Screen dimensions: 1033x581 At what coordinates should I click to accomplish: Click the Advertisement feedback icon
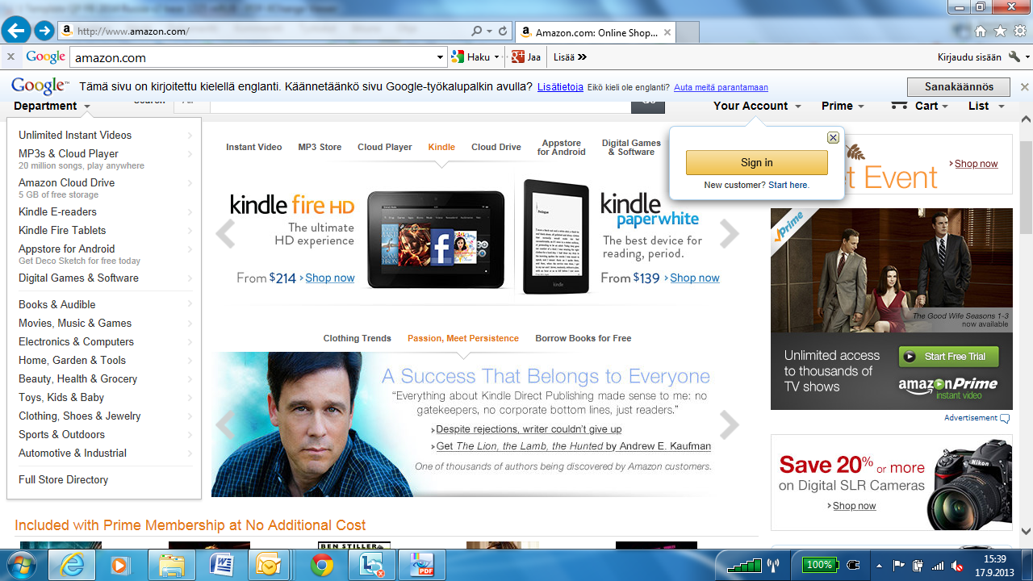pos(1005,418)
